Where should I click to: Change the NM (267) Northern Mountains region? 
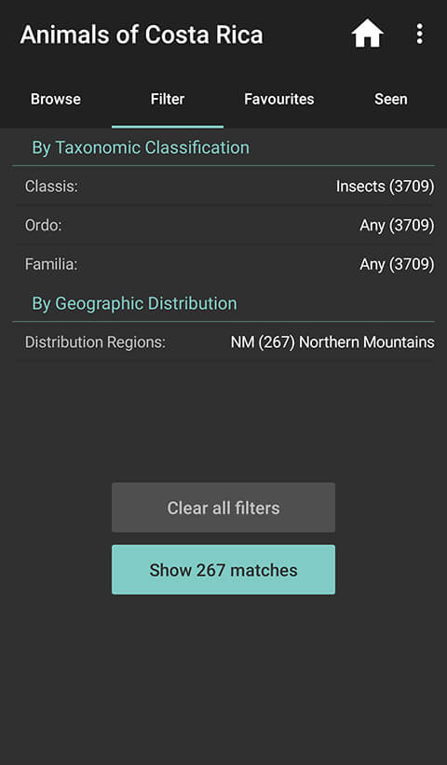tap(332, 342)
